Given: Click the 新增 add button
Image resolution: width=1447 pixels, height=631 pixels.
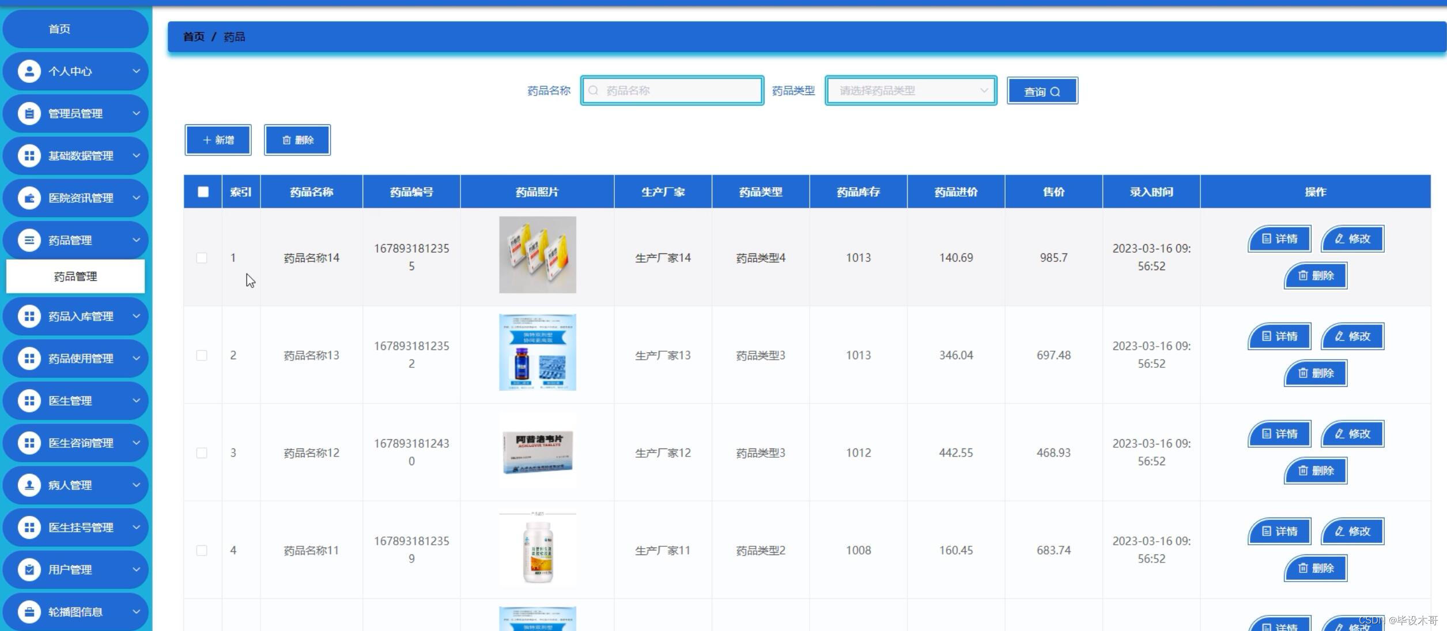Looking at the screenshot, I should [218, 140].
